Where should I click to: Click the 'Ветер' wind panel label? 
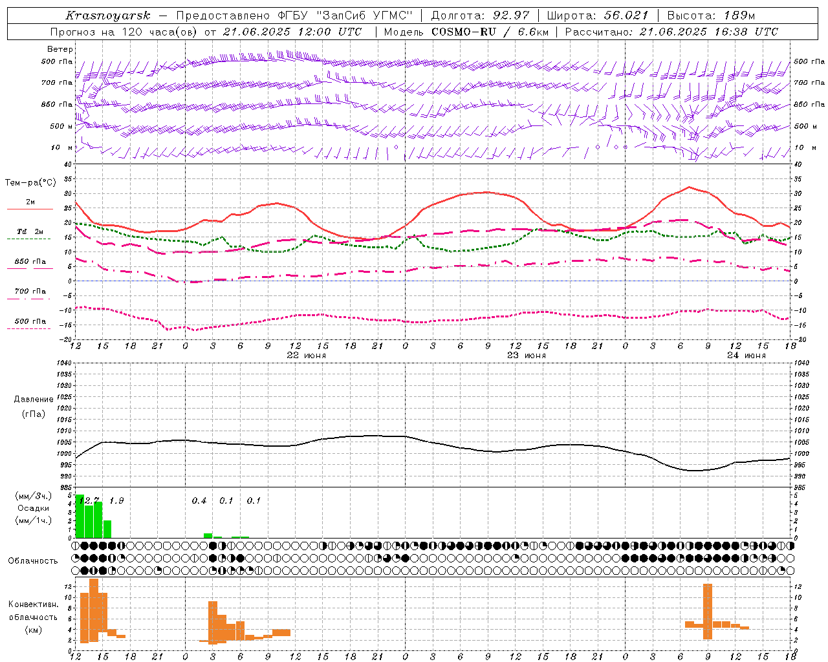60,49
